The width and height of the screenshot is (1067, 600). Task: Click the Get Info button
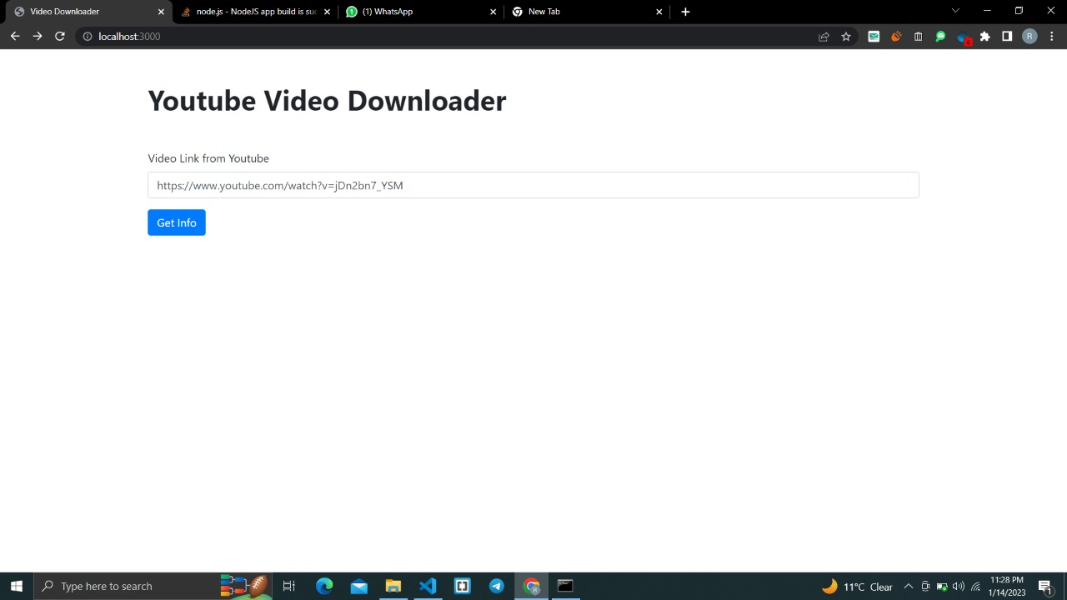176,222
